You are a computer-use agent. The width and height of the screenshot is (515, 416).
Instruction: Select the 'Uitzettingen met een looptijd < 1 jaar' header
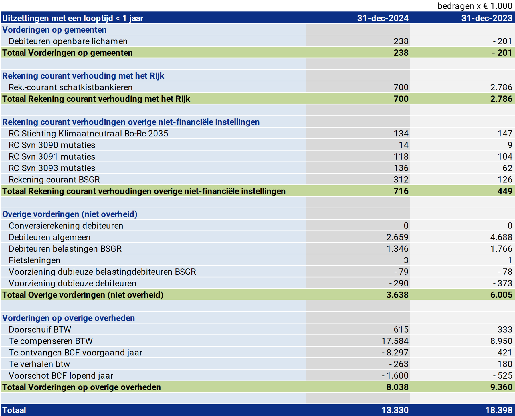[73, 18]
